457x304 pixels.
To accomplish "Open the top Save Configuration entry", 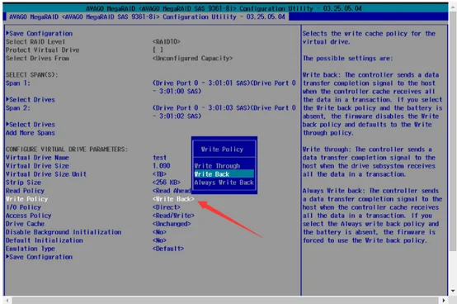I will [40, 34].
